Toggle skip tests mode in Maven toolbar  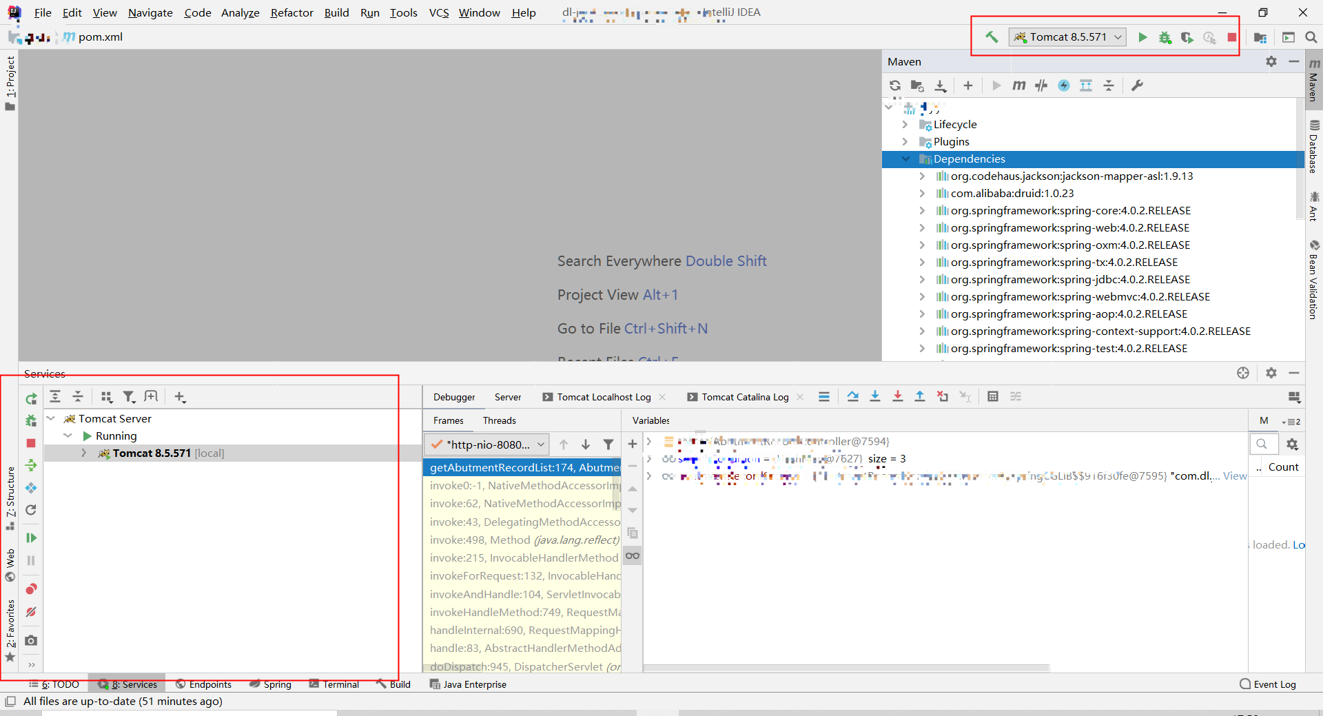1064,85
